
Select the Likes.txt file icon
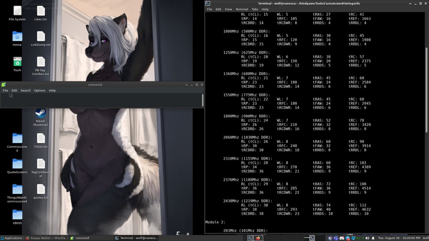(41, 13)
